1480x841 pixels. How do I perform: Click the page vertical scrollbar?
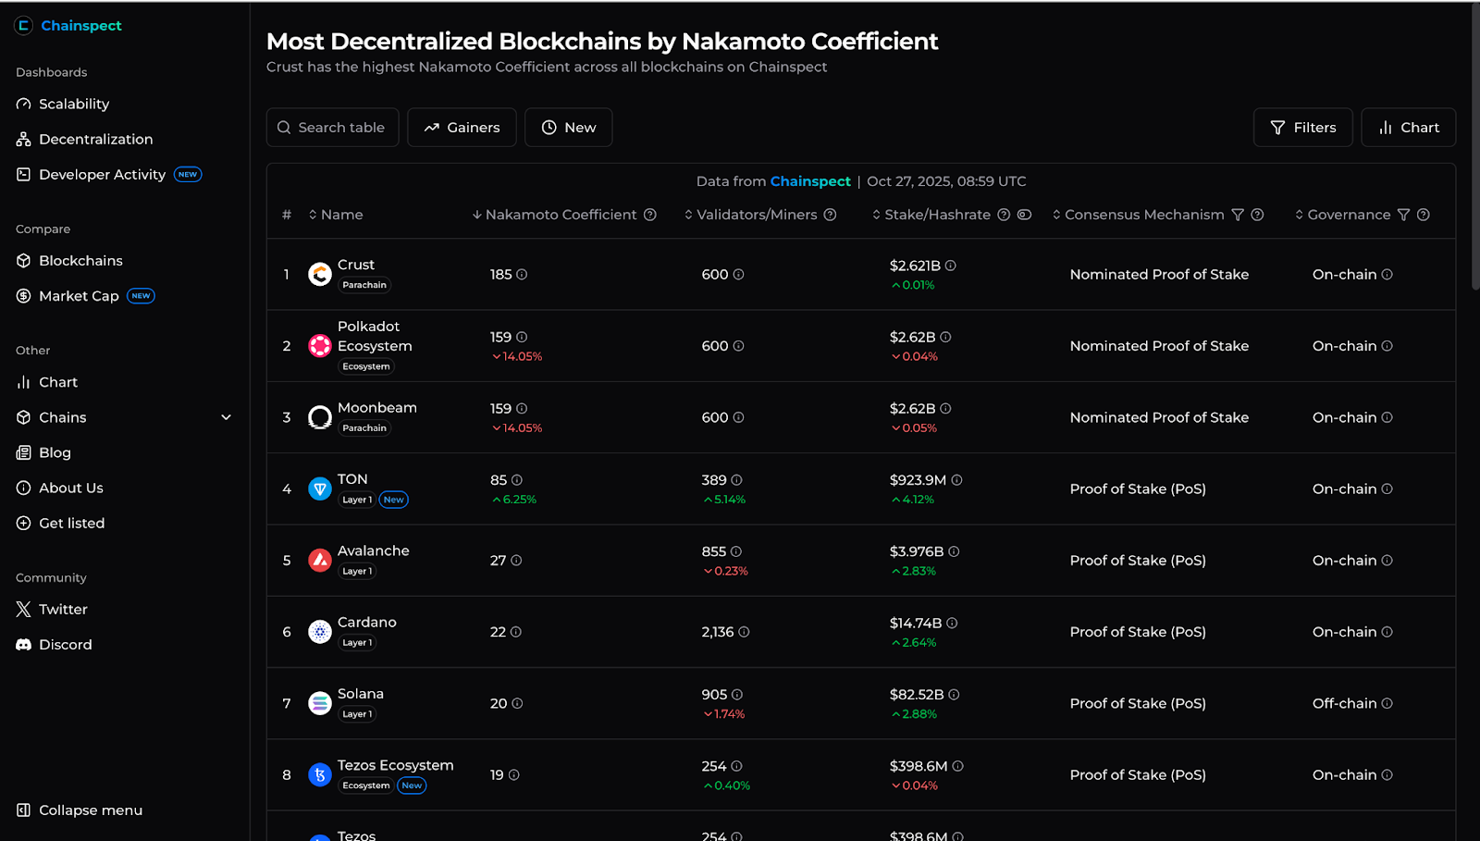(x=1474, y=148)
